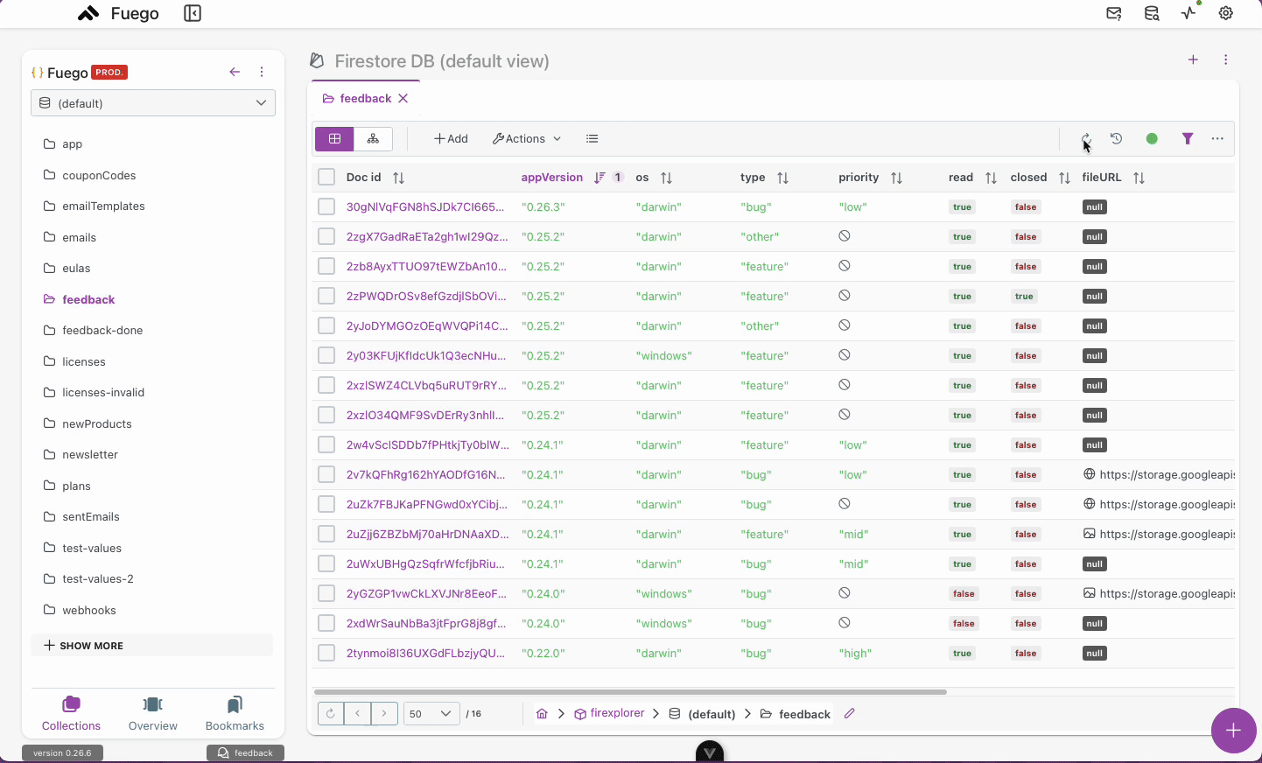Click the purple floating add button

coord(1233,731)
